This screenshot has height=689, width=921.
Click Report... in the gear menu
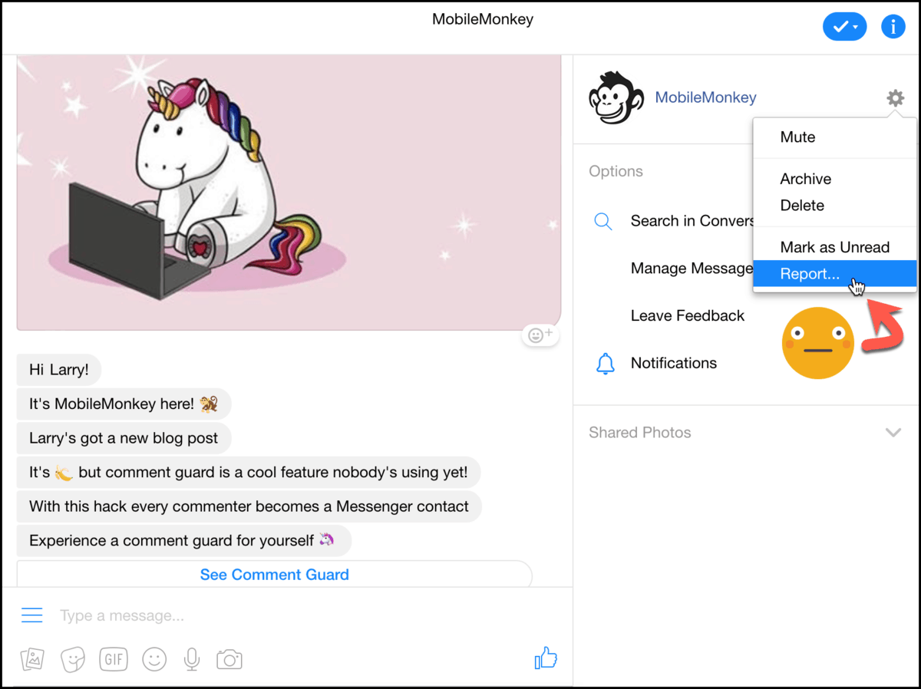coord(835,274)
